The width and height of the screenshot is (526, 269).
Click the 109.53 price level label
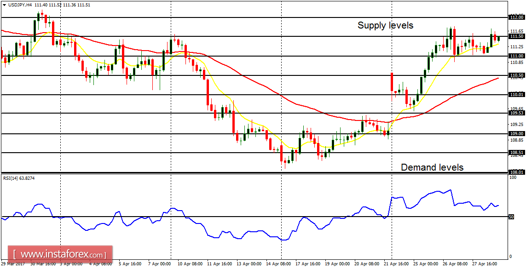pos(517,113)
